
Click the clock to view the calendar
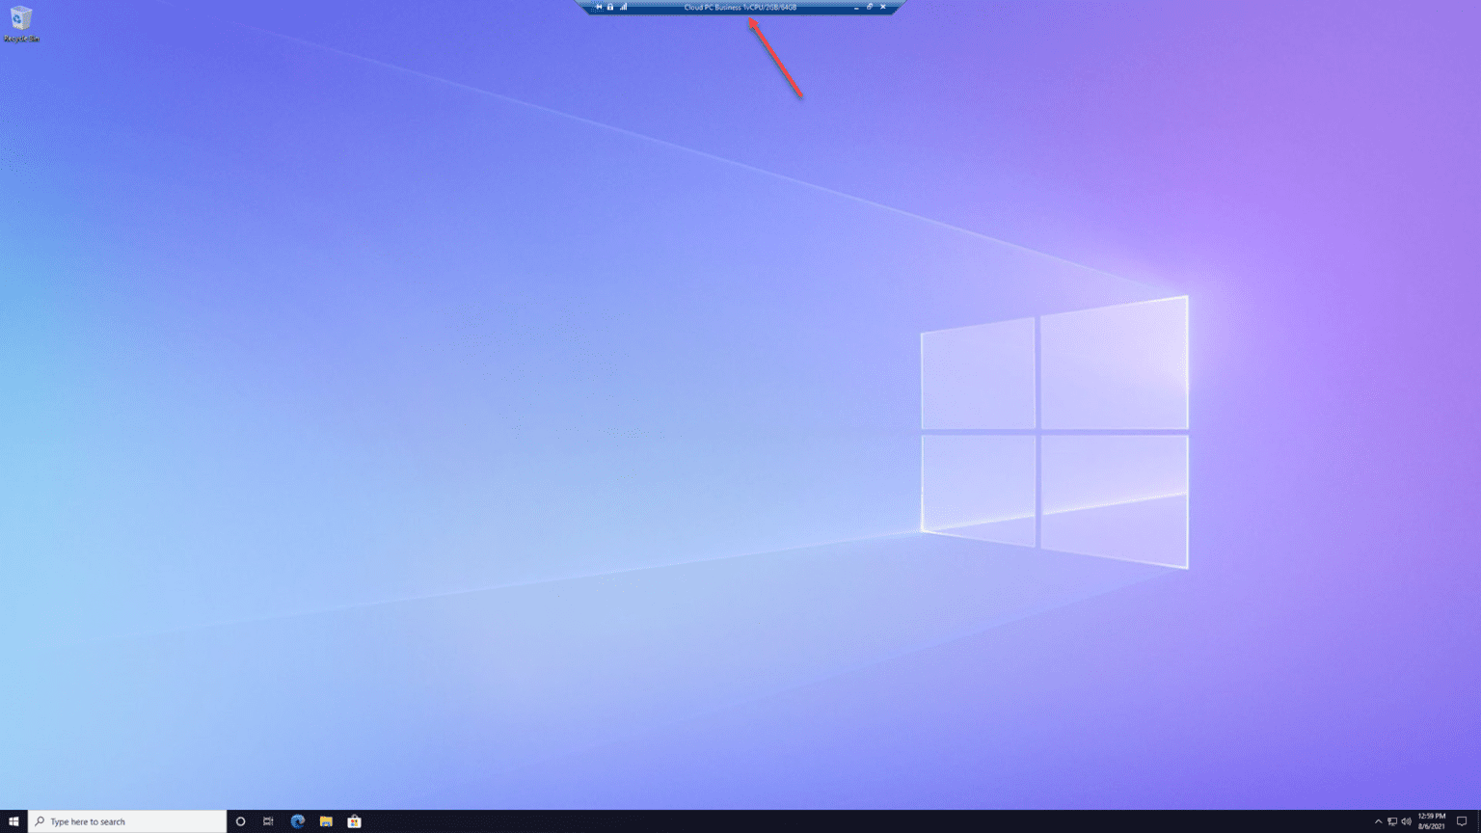pos(1432,821)
